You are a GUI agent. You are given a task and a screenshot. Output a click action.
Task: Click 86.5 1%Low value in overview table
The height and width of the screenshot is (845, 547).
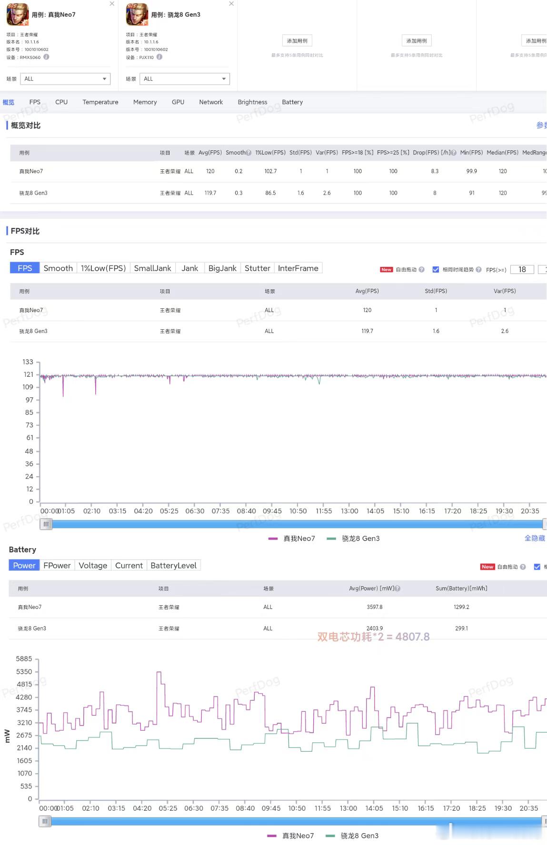270,193
